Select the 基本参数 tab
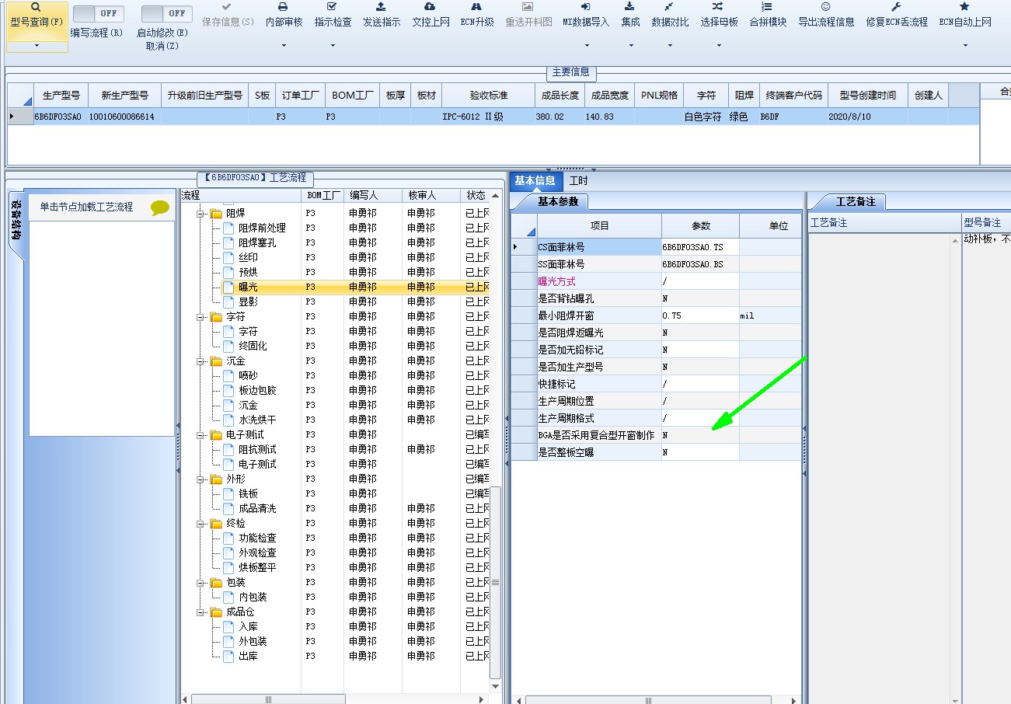The image size is (1011, 704). pos(558,201)
